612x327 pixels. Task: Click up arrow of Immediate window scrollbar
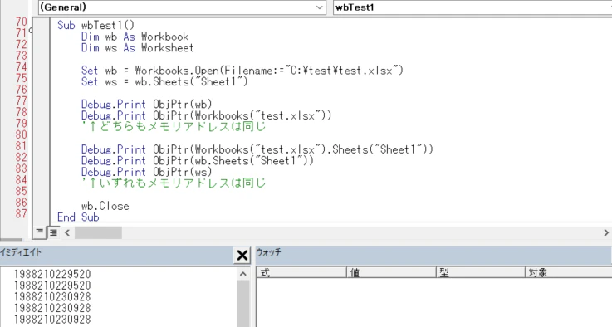coord(242,275)
